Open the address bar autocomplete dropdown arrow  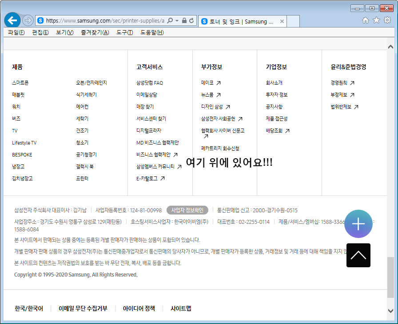[177, 21]
